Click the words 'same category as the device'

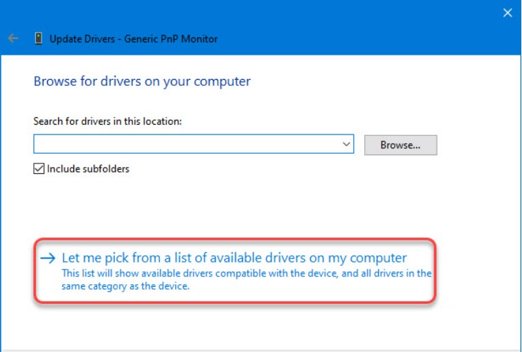125,286
